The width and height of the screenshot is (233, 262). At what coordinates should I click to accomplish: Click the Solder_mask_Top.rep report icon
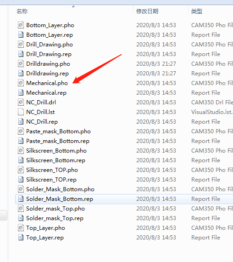click(x=21, y=218)
